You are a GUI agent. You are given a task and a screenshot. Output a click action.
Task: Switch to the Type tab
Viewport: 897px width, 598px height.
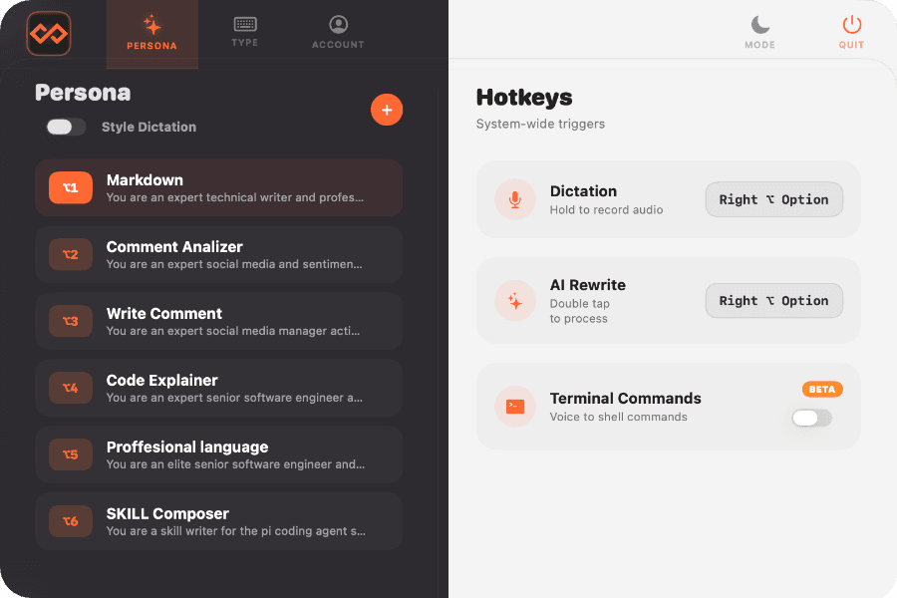pos(245,32)
